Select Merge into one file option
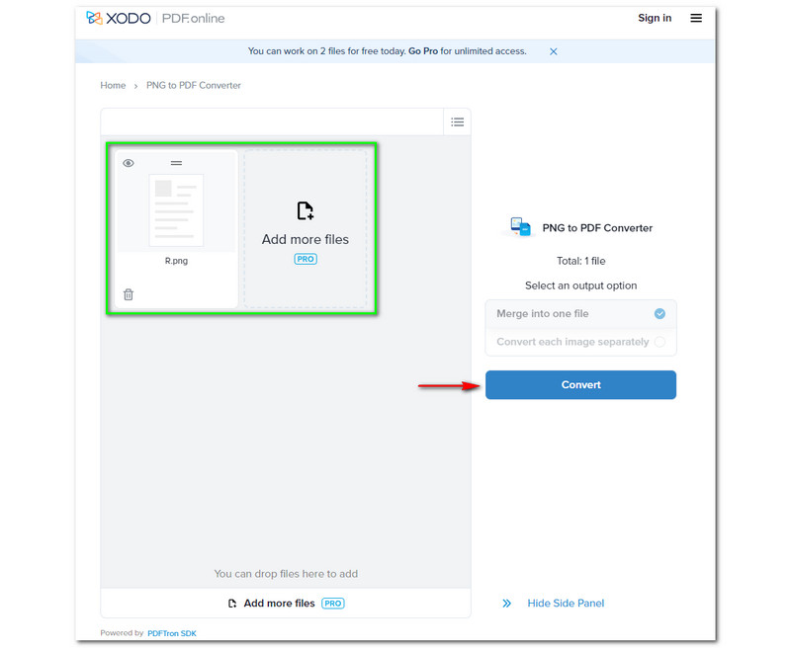Viewport: 791px width, 648px height. point(580,313)
